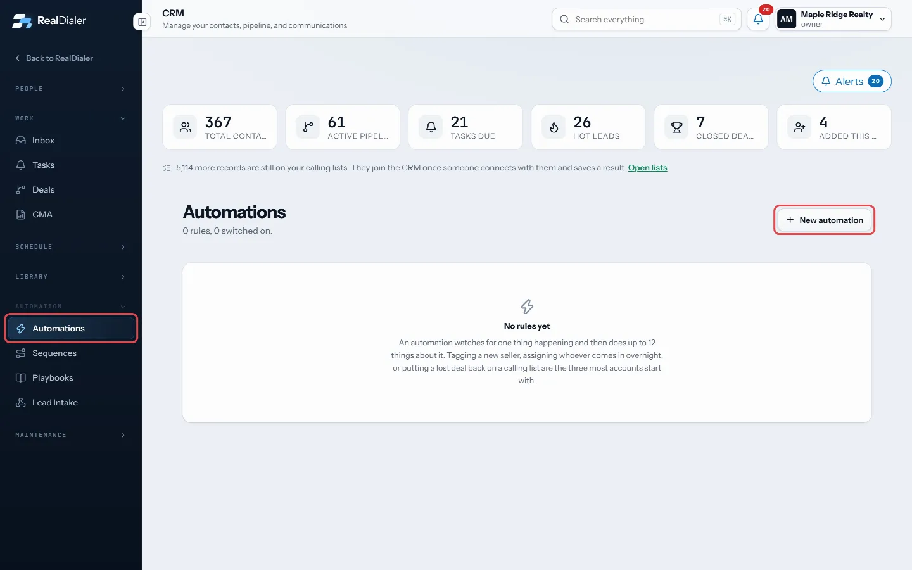
Task: Click Back to RealDialer link
Action: pos(54,58)
